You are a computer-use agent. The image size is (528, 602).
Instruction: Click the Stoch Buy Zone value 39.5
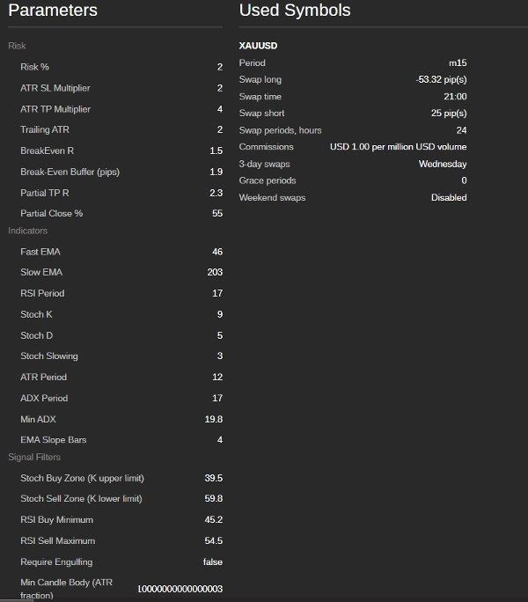click(214, 478)
